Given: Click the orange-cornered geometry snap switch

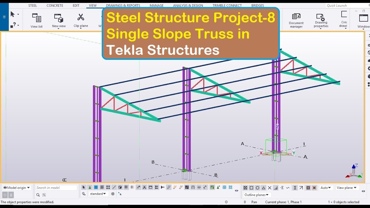Looking at the screenshot, I should [x=314, y=188].
